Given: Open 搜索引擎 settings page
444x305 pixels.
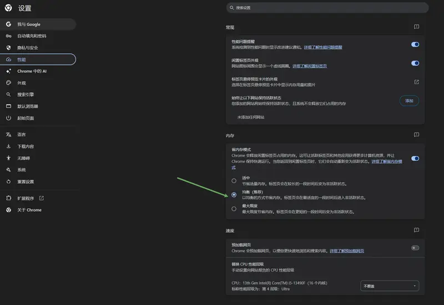Looking at the screenshot, I should click(38, 94).
